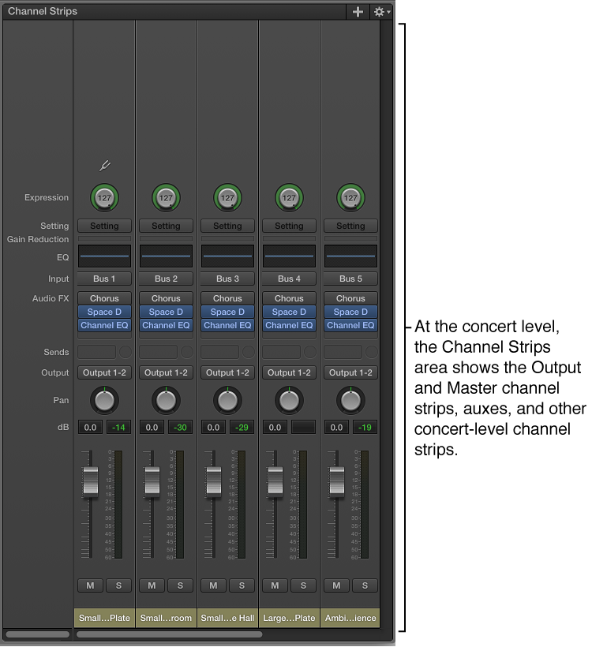The image size is (592, 647).
Task: Click the EQ thumbnail on Bus 2 strip
Action: click(166, 256)
